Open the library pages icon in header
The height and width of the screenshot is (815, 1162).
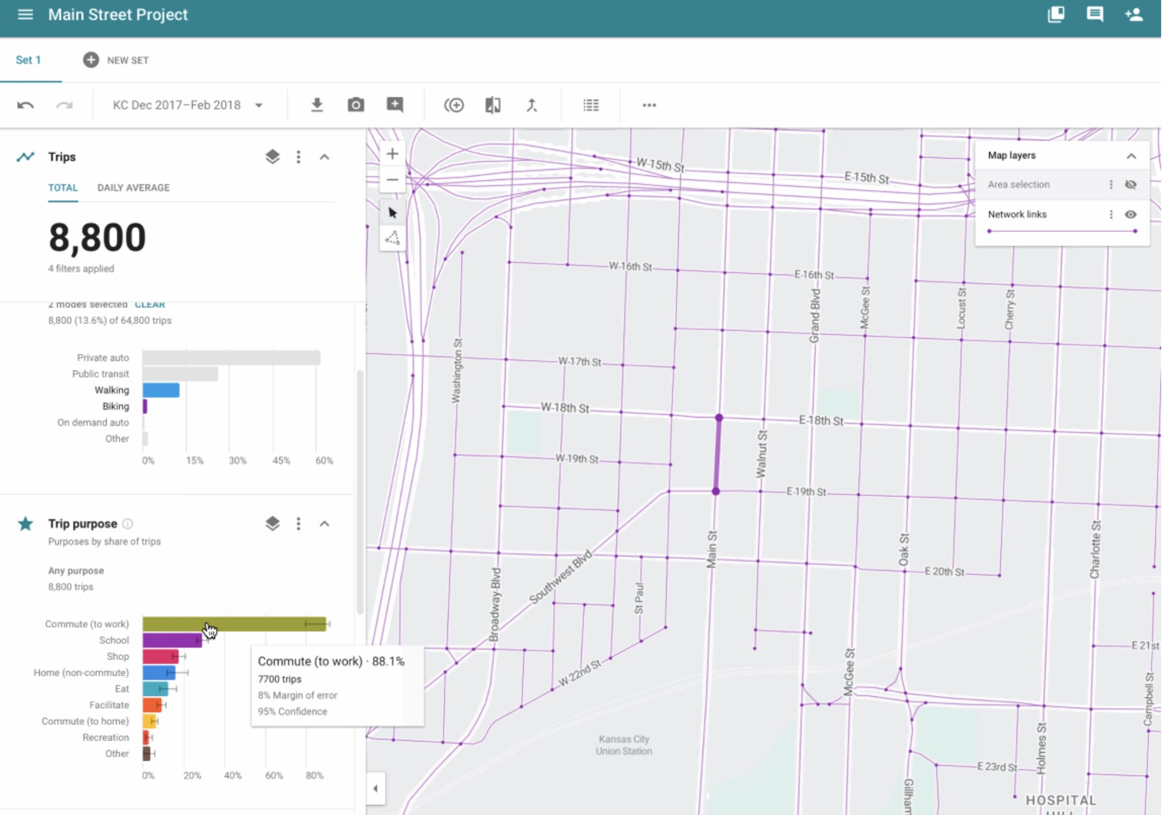tap(1056, 14)
